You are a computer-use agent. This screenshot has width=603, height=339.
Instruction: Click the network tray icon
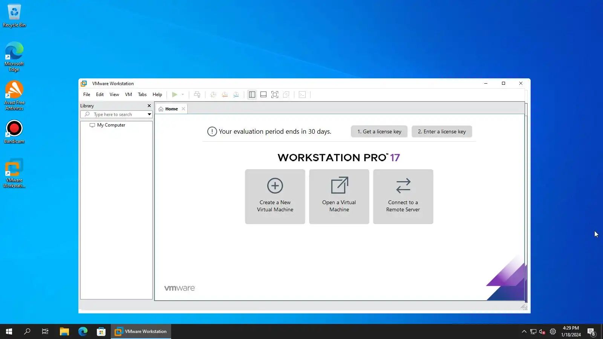(x=533, y=331)
